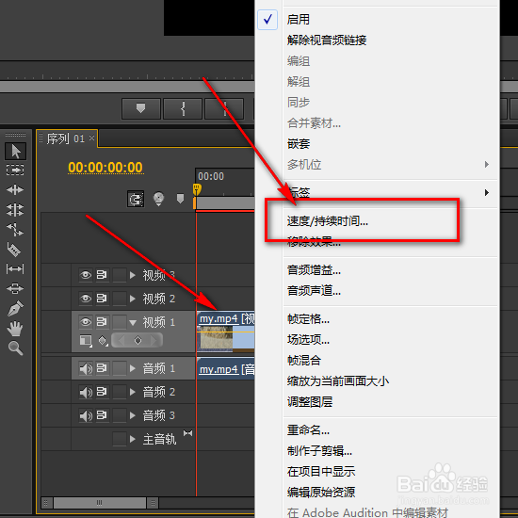Select the Slip tool

tap(15, 269)
